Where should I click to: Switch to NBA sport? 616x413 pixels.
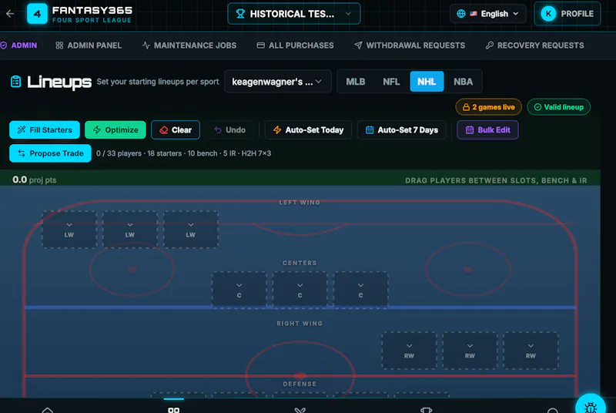pyautogui.click(x=464, y=82)
